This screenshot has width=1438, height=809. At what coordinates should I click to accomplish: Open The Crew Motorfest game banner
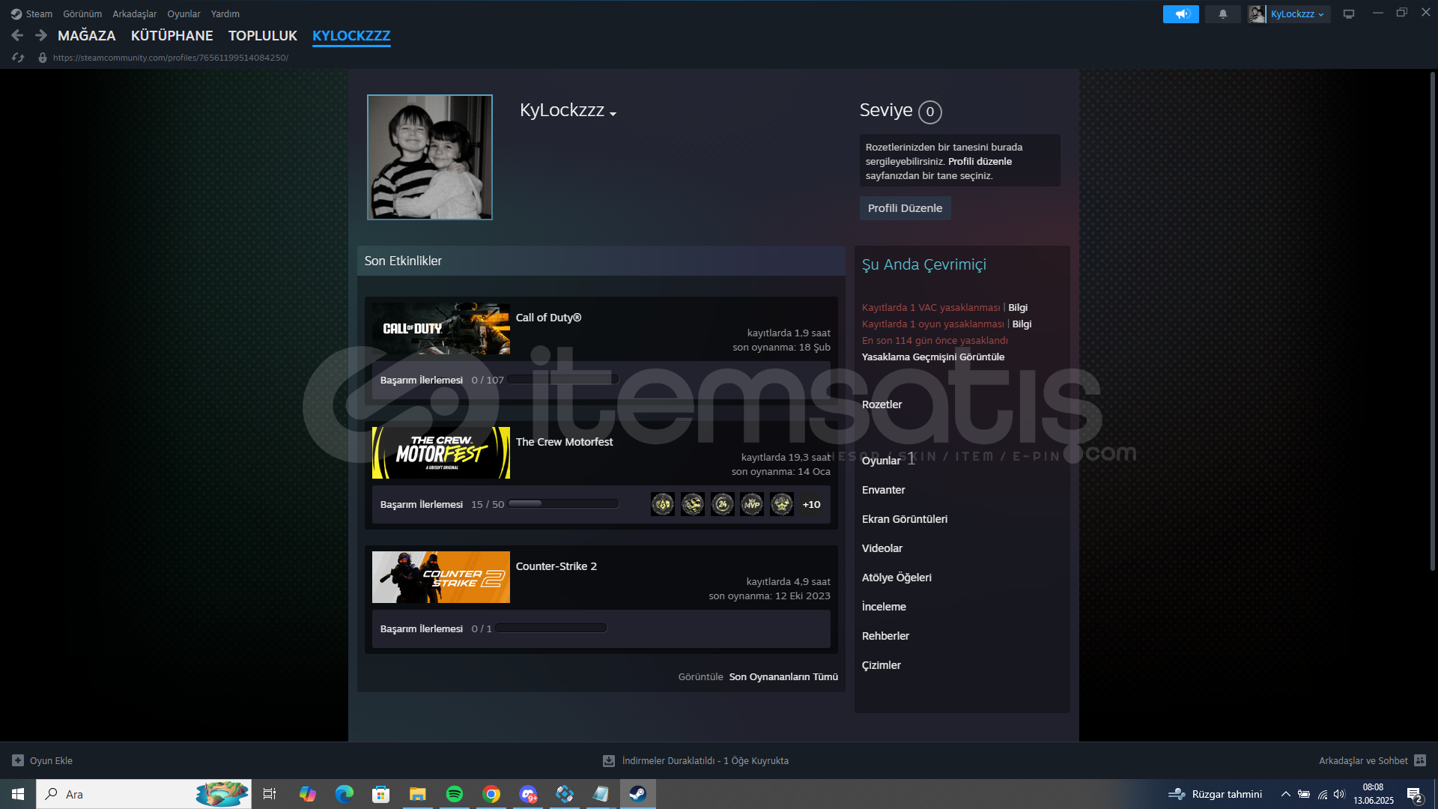click(441, 453)
